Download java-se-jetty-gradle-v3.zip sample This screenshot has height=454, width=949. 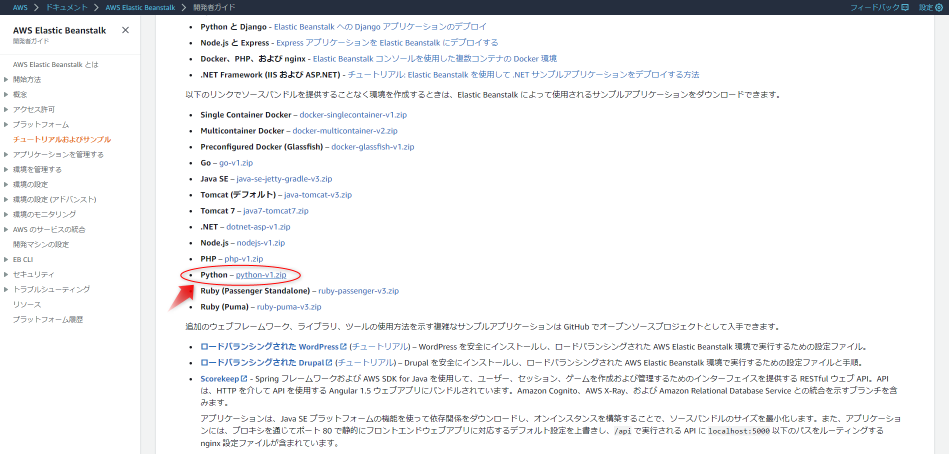point(284,179)
